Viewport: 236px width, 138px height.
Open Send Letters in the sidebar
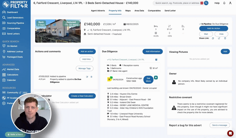(x=11, y=34)
